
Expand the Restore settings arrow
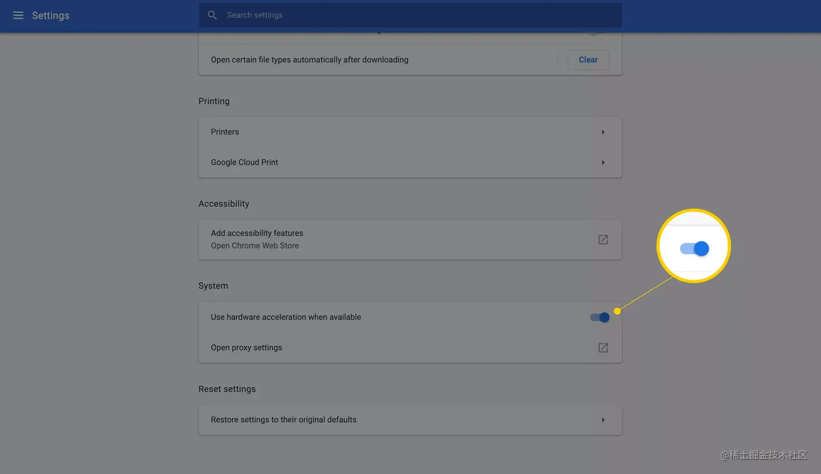click(603, 420)
